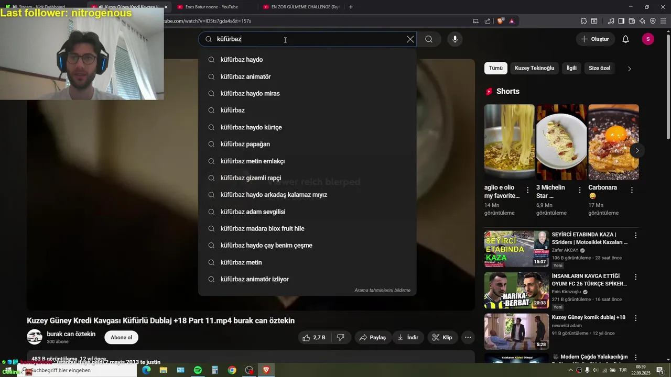The height and width of the screenshot is (377, 671).
Task: Select the Size özel filter chip
Action: pyautogui.click(x=599, y=68)
